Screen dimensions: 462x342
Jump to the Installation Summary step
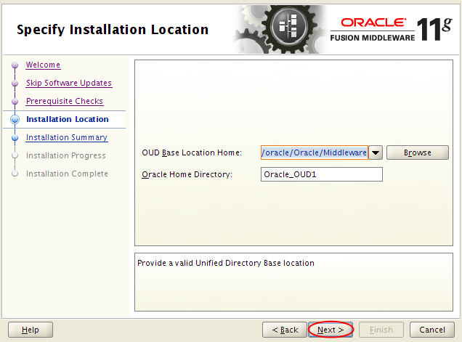pyautogui.click(x=67, y=137)
